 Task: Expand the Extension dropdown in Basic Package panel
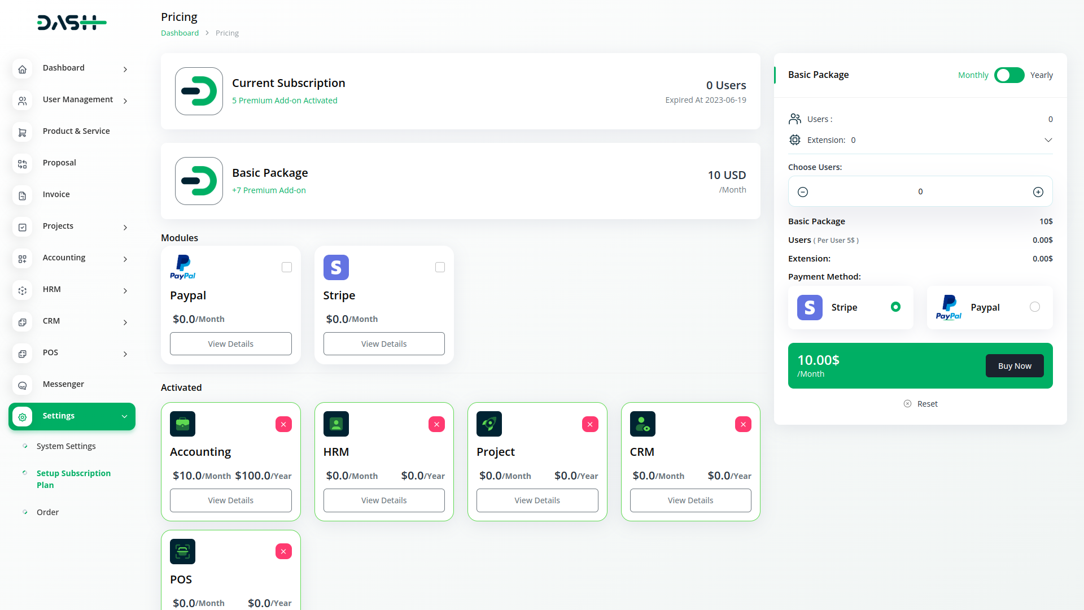click(1048, 140)
